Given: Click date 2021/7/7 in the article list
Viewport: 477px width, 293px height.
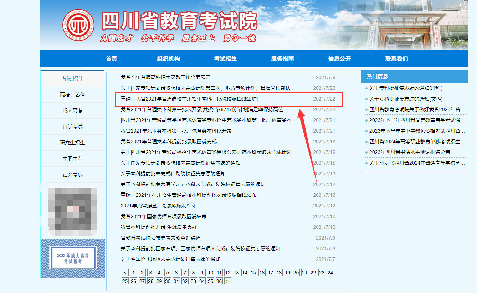Looking at the screenshot, I should click(325, 259).
